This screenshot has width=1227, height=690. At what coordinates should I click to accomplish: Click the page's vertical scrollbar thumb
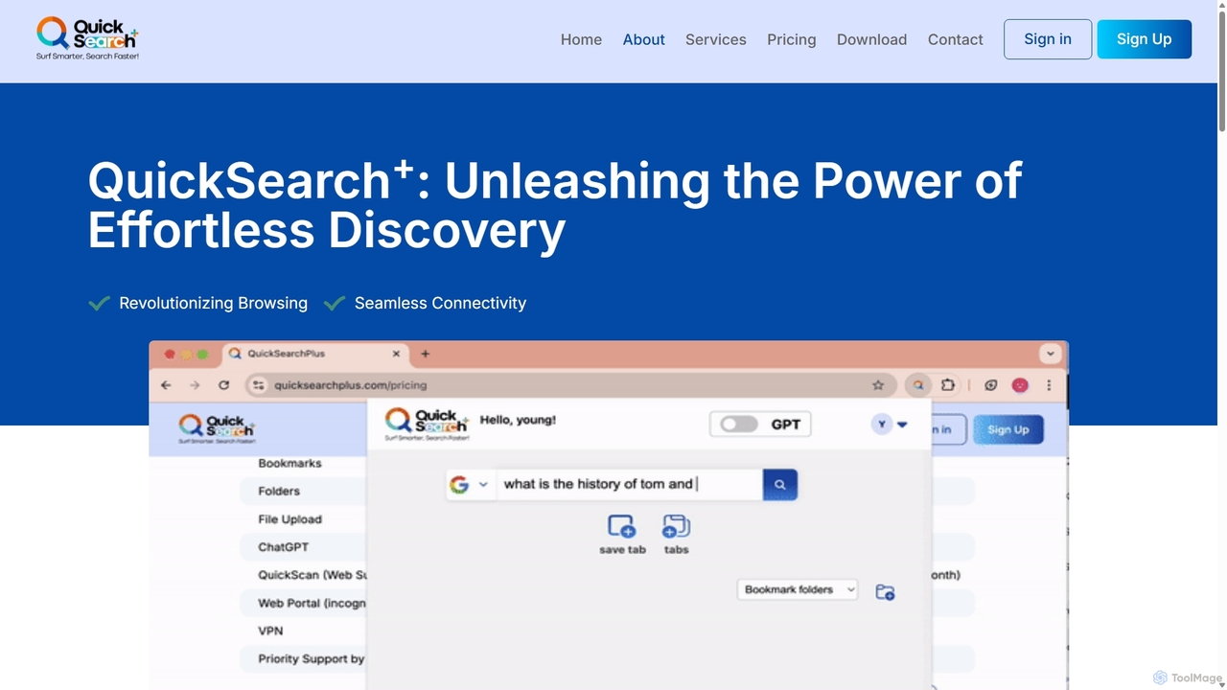[x=1222, y=69]
